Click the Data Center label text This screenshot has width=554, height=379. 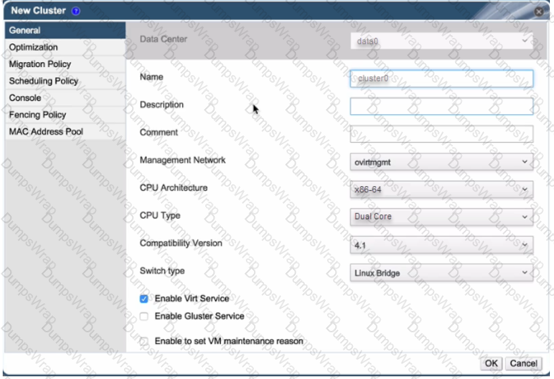[163, 39]
